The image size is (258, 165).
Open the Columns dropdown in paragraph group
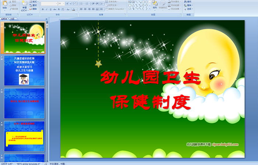click(102, 9)
